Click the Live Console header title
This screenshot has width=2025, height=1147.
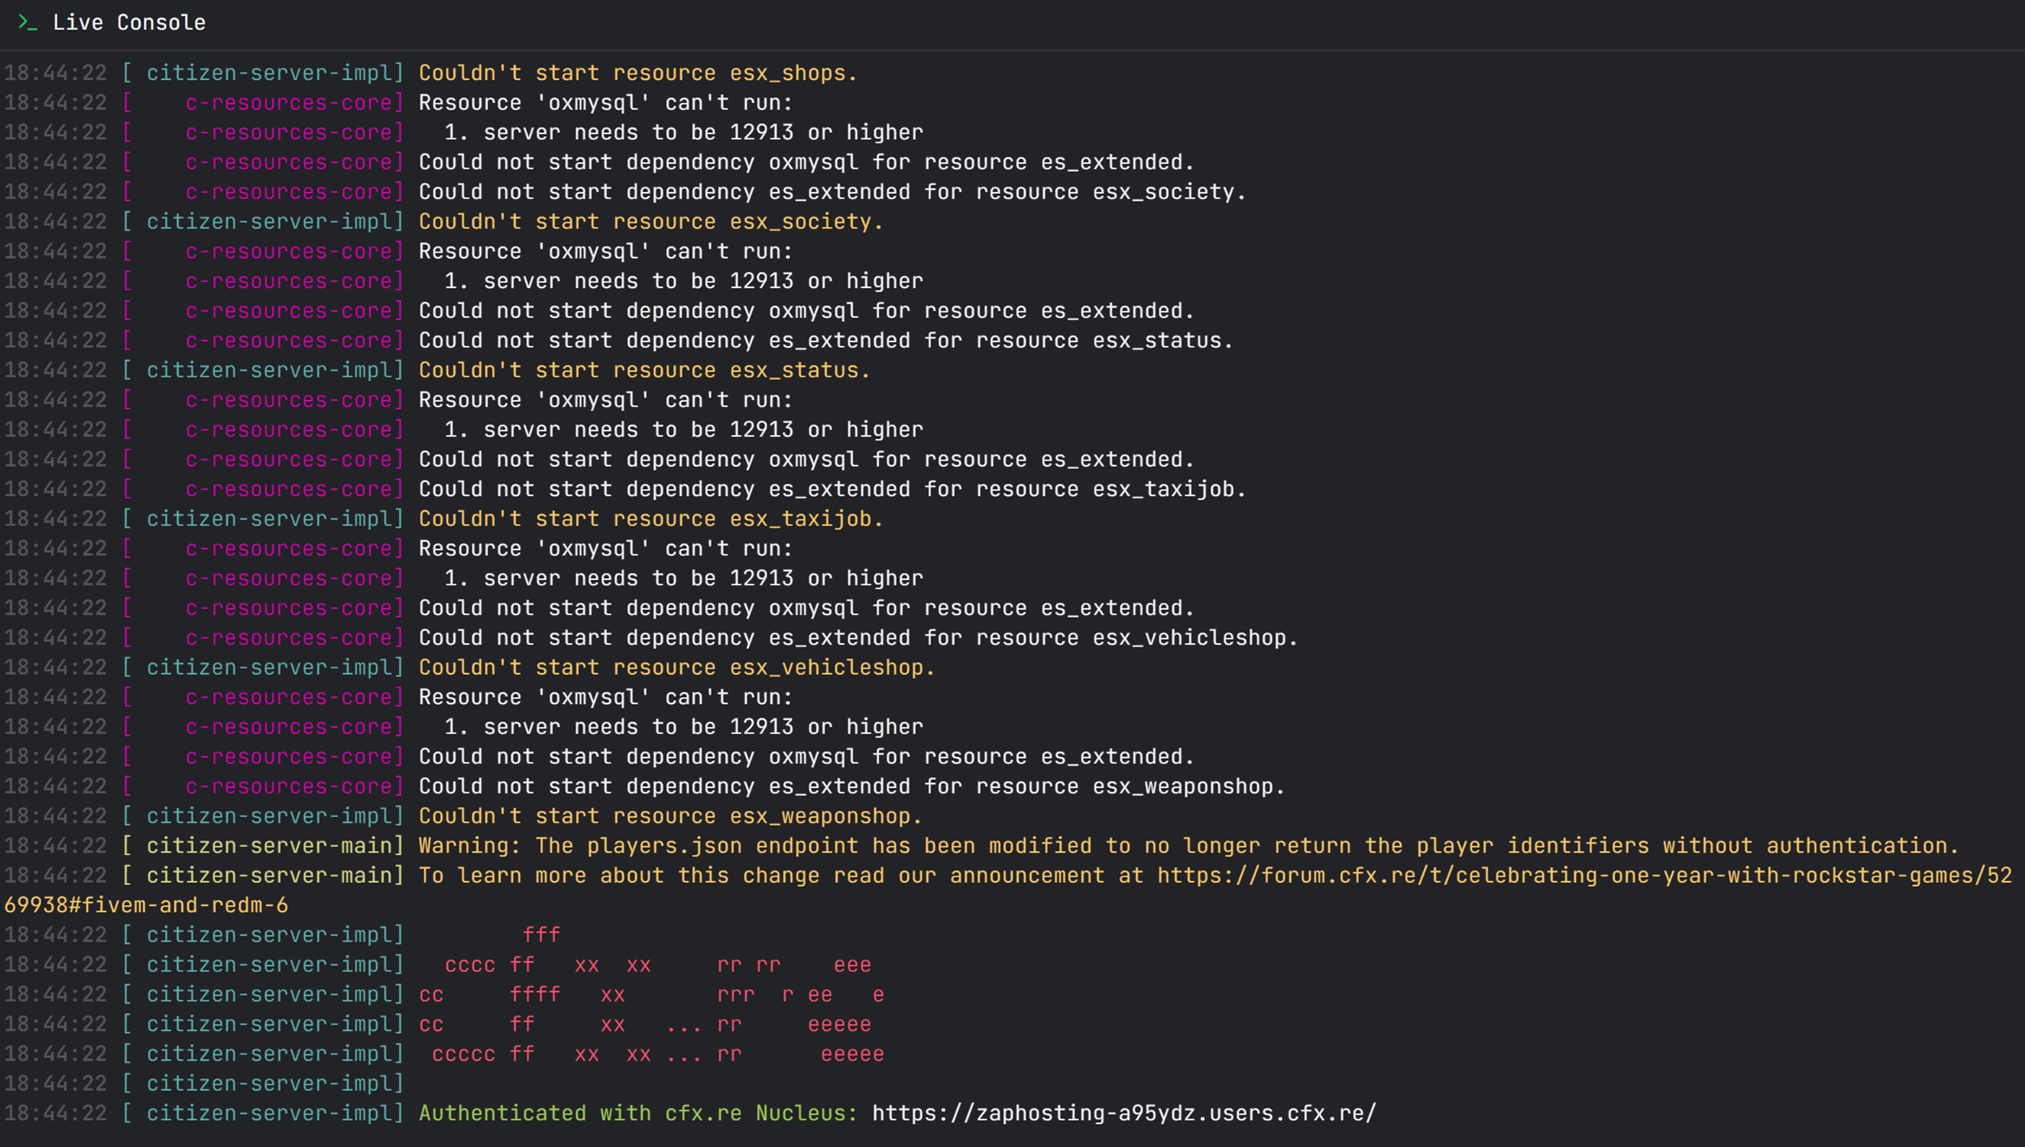coord(129,23)
